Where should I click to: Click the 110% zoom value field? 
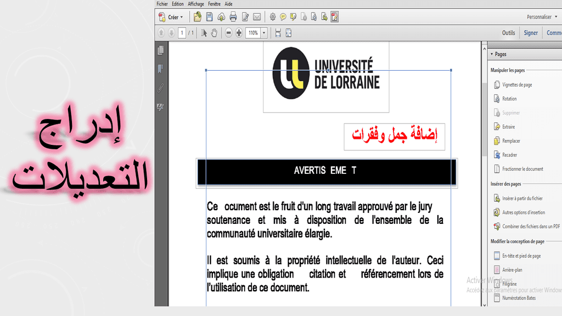253,33
